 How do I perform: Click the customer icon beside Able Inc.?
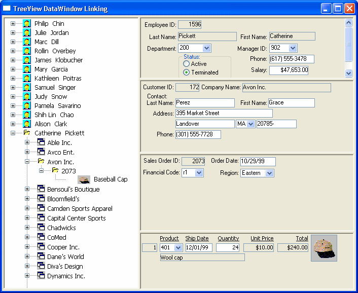click(41, 143)
